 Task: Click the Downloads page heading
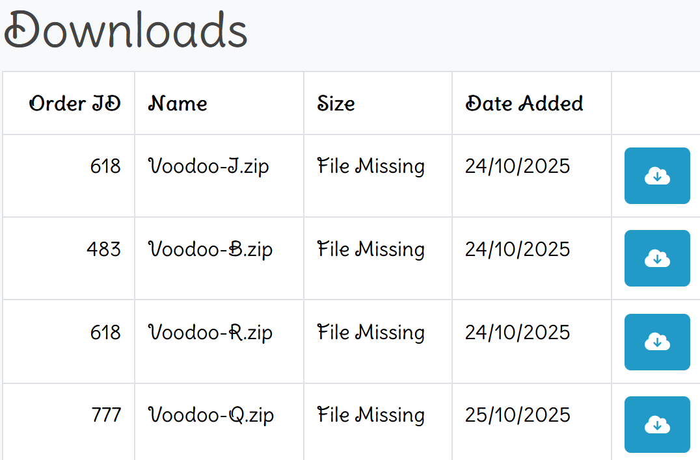pos(126,31)
